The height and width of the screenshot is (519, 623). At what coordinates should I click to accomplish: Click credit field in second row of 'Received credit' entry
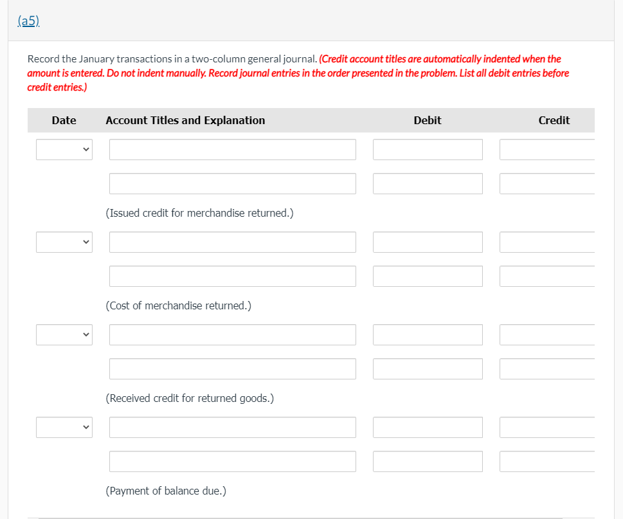coord(547,369)
